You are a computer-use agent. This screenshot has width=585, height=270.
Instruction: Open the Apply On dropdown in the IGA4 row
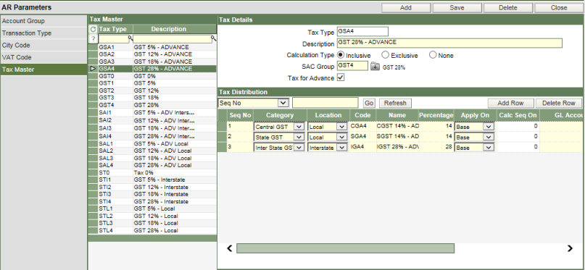tap(489, 148)
